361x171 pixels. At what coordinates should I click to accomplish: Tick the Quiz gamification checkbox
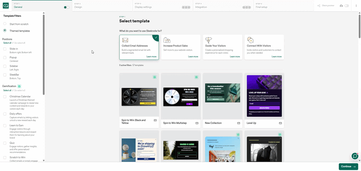pos(5,143)
